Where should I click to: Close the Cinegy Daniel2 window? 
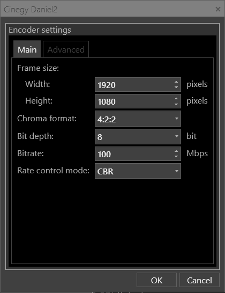point(218,9)
